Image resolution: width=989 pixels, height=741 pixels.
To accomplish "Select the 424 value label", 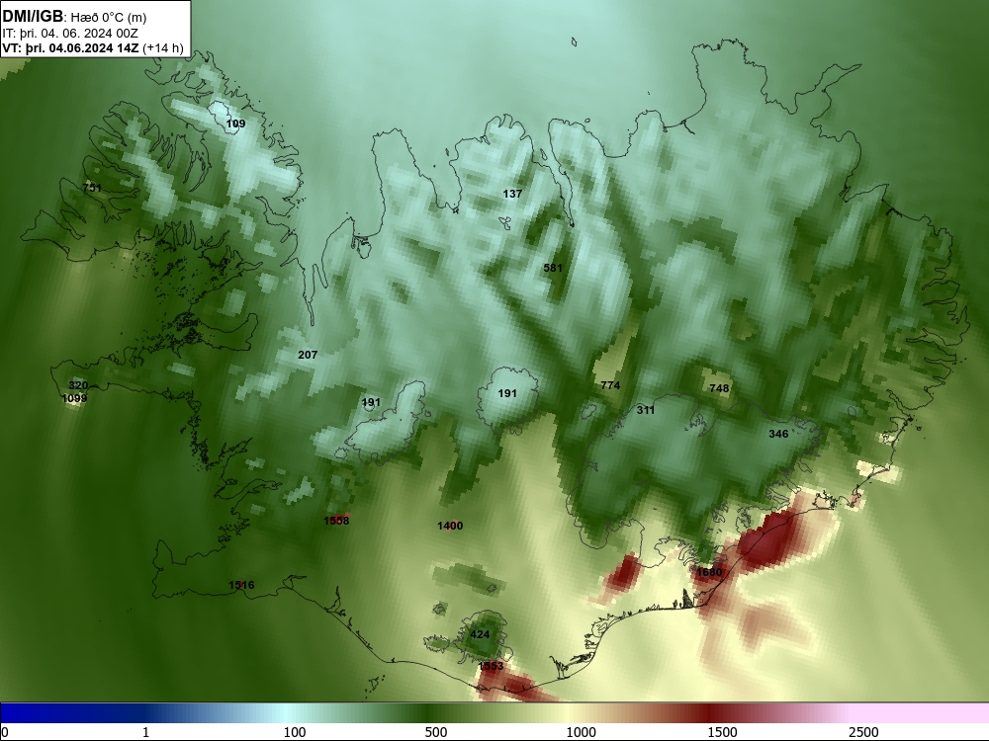I will 480,634.
